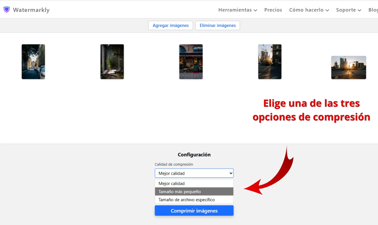Select the narrow street with cars thumbnail
378x225 pixels.
pos(33,62)
